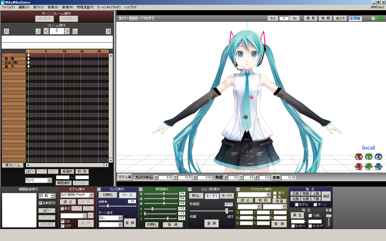386x241 pixels.
Task: Step back one frame with < button
Action: click(46, 31)
